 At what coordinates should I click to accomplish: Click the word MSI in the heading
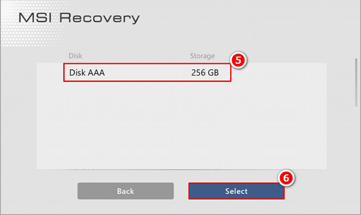pyautogui.click(x=35, y=17)
